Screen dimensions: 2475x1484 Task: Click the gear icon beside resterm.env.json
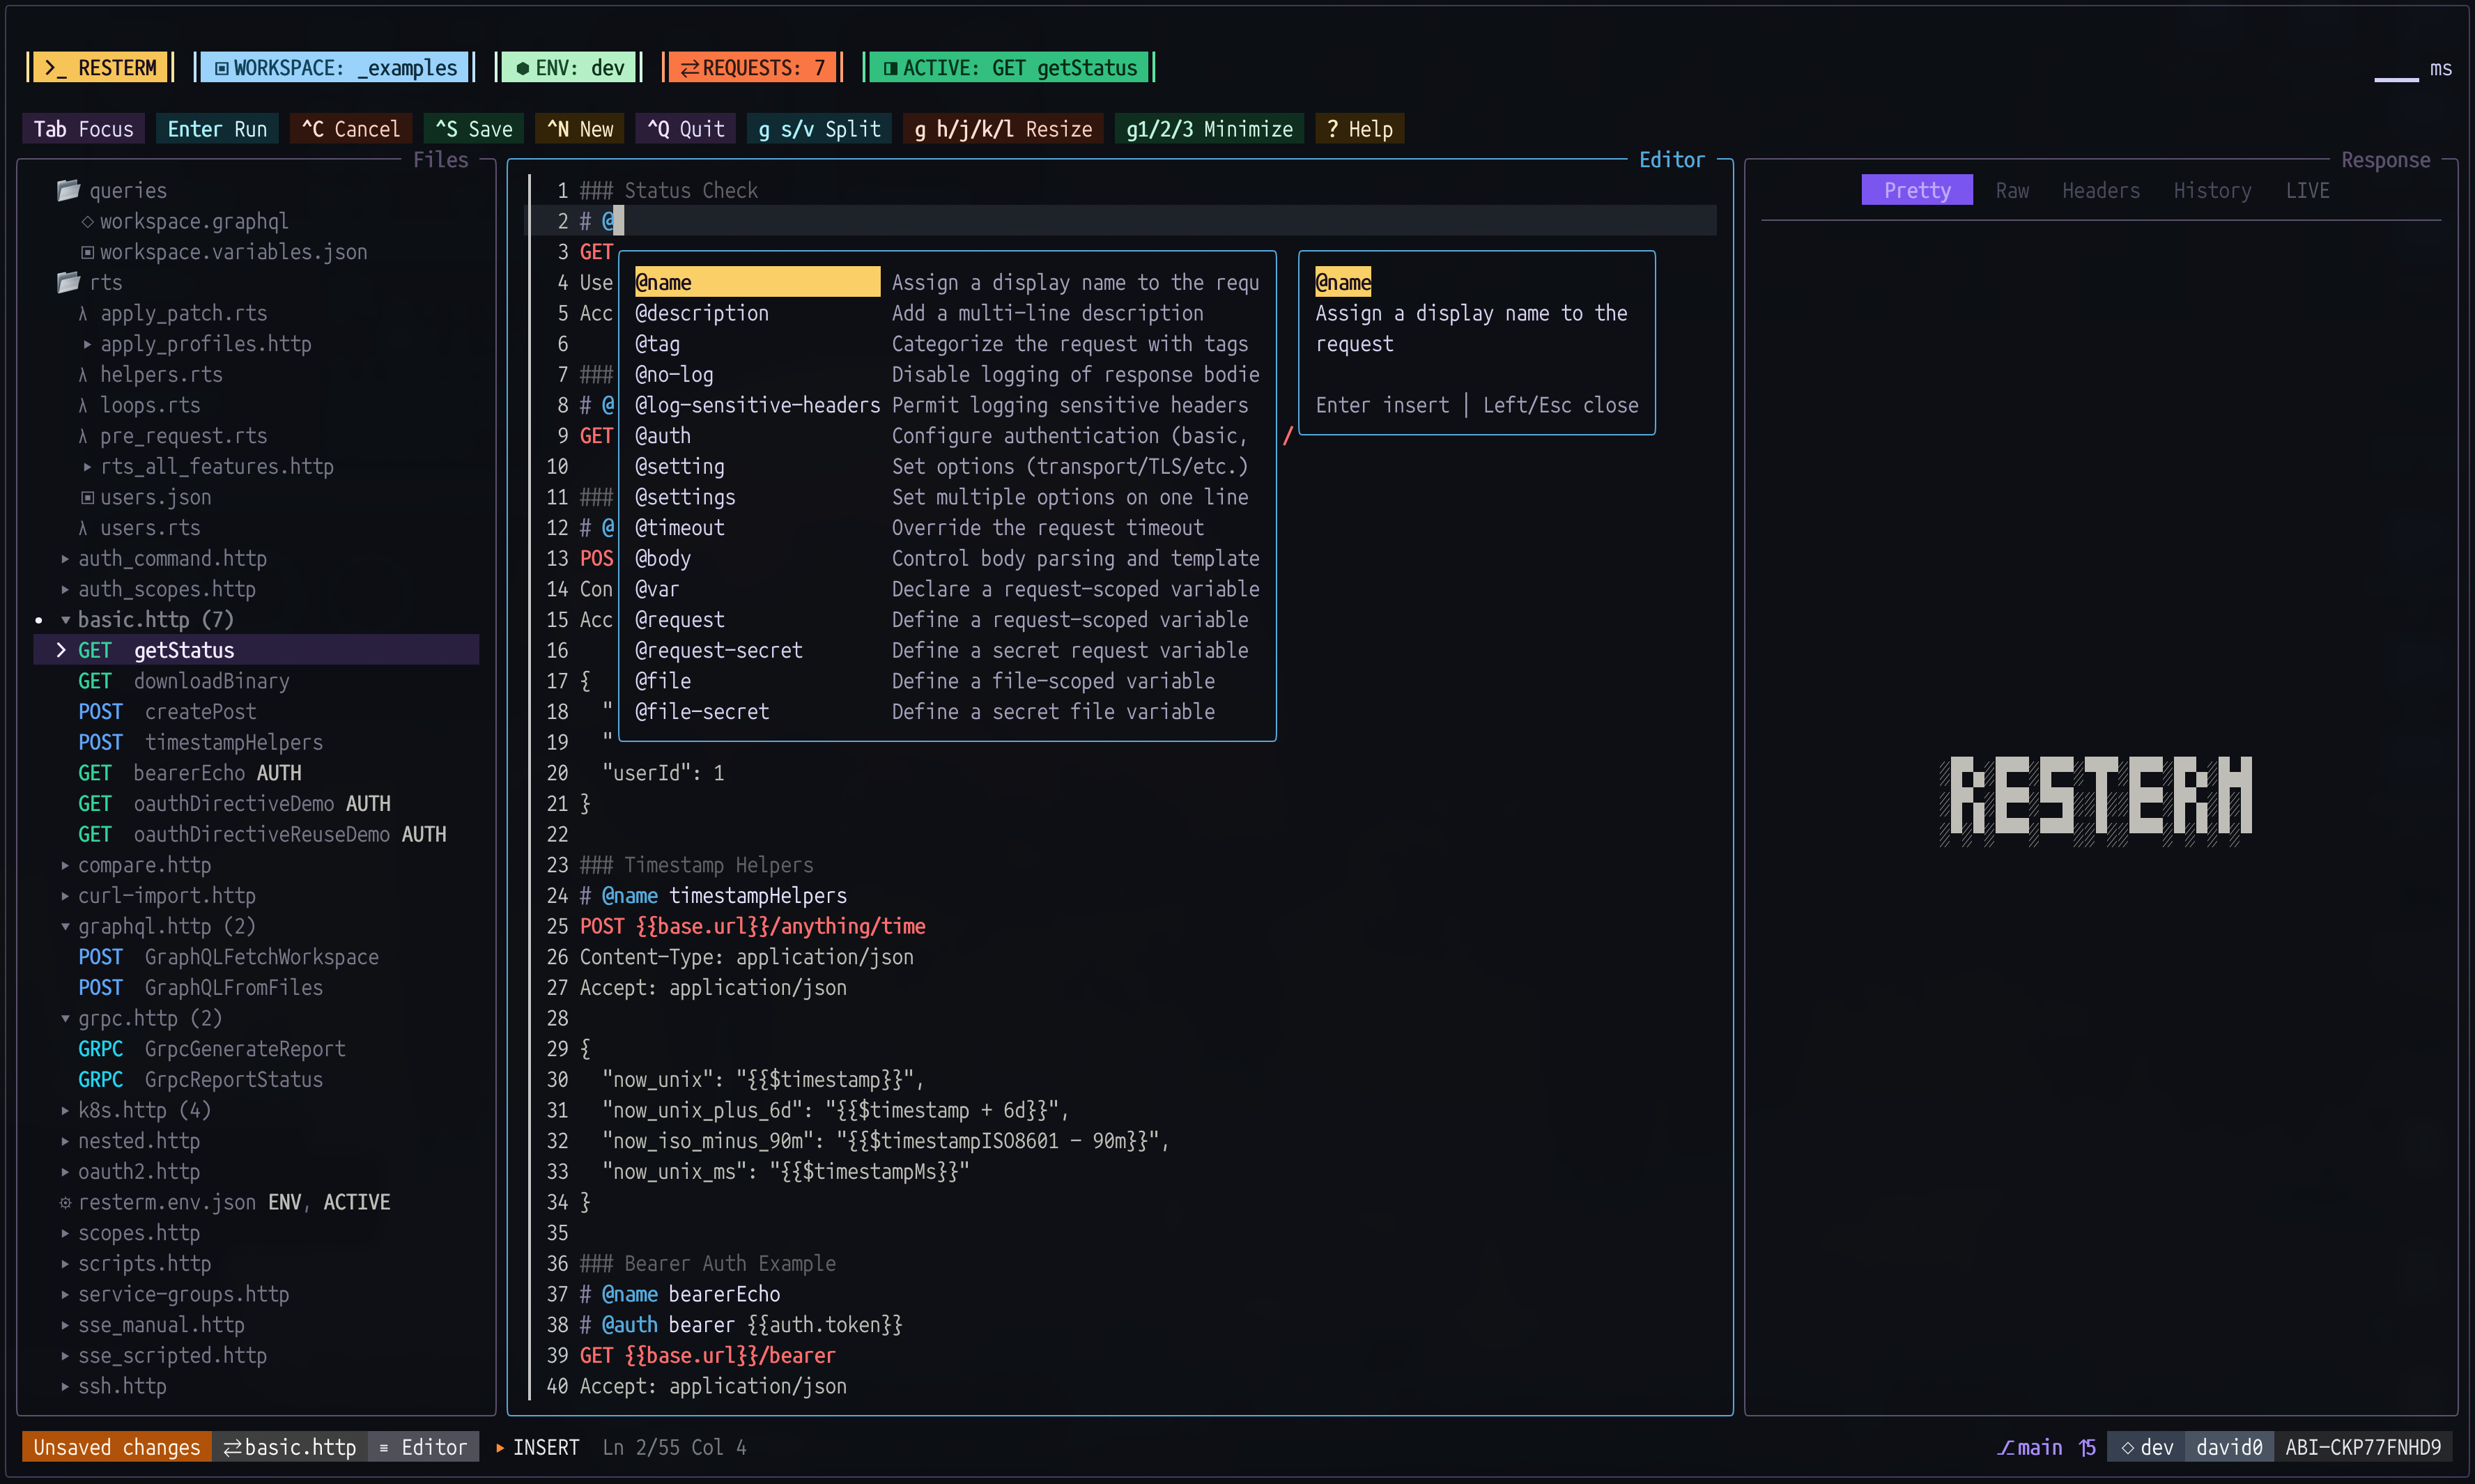coord(65,1202)
